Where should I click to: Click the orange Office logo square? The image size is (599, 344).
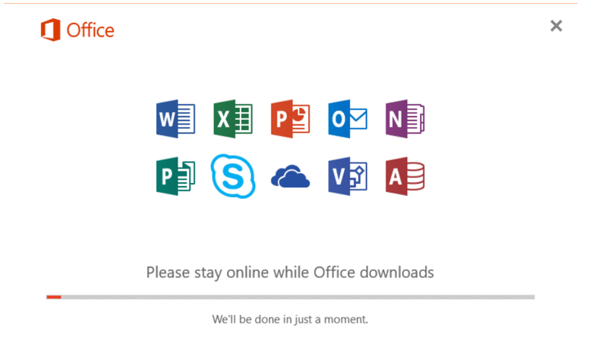(50, 30)
